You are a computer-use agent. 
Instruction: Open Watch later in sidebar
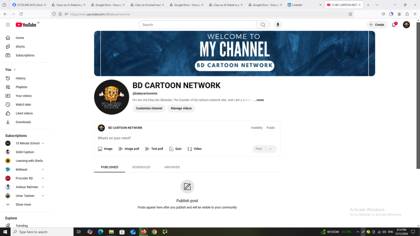coord(23,104)
